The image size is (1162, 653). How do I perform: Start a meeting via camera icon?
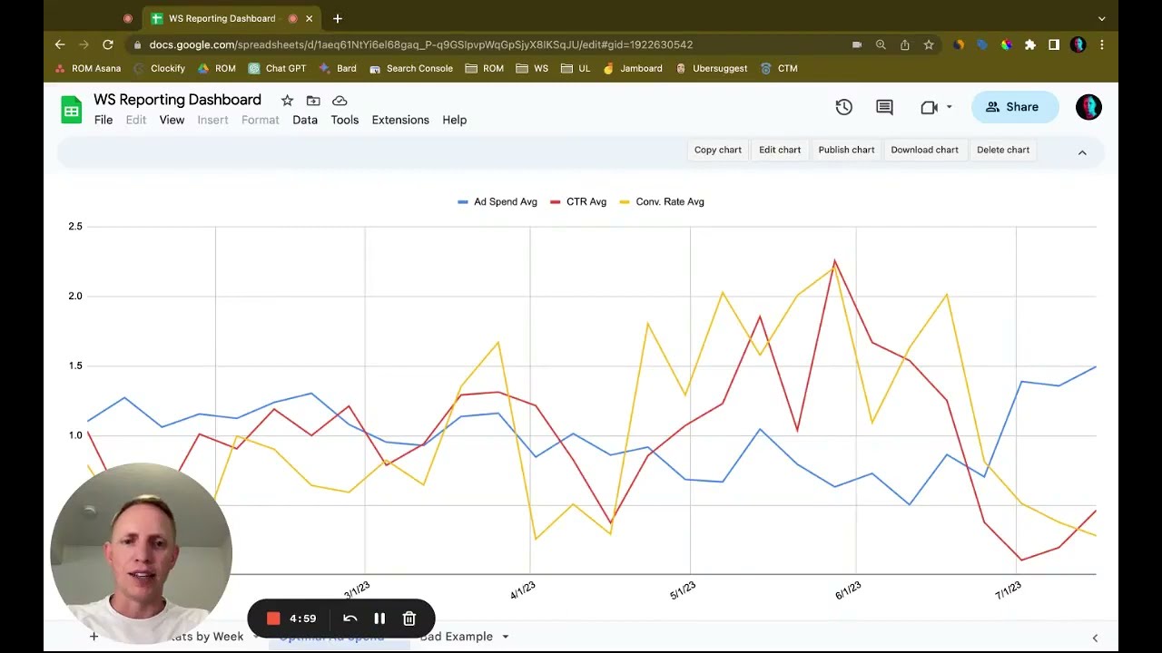[x=929, y=107]
